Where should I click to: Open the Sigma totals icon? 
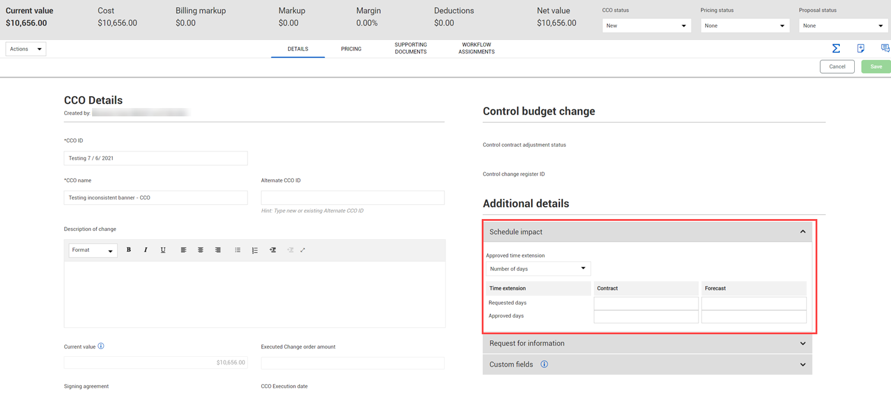[836, 49]
